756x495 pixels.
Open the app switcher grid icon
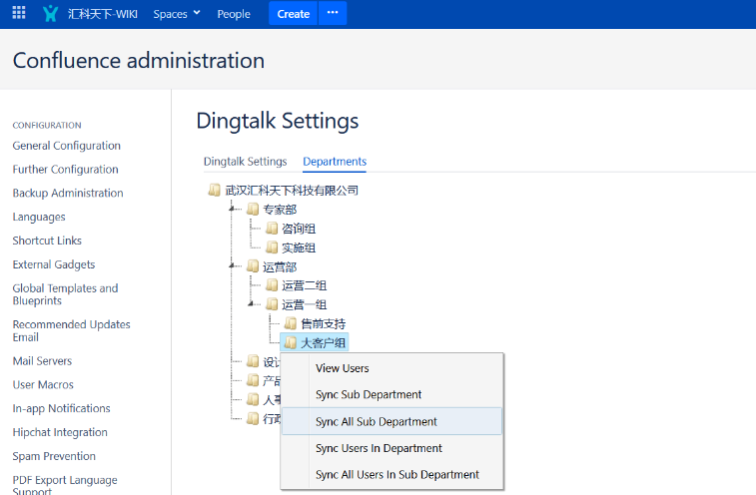[19, 14]
